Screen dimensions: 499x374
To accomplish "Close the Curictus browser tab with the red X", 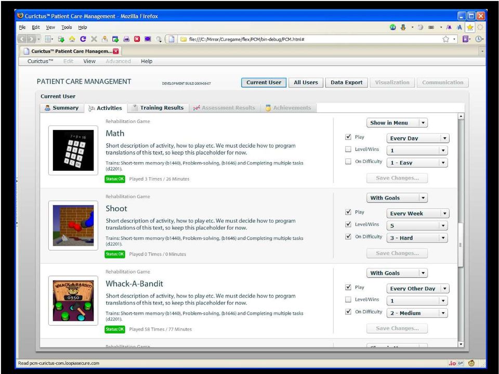I will [116, 51].
